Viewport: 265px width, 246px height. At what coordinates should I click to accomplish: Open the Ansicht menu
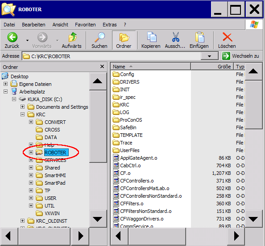tap(60, 25)
